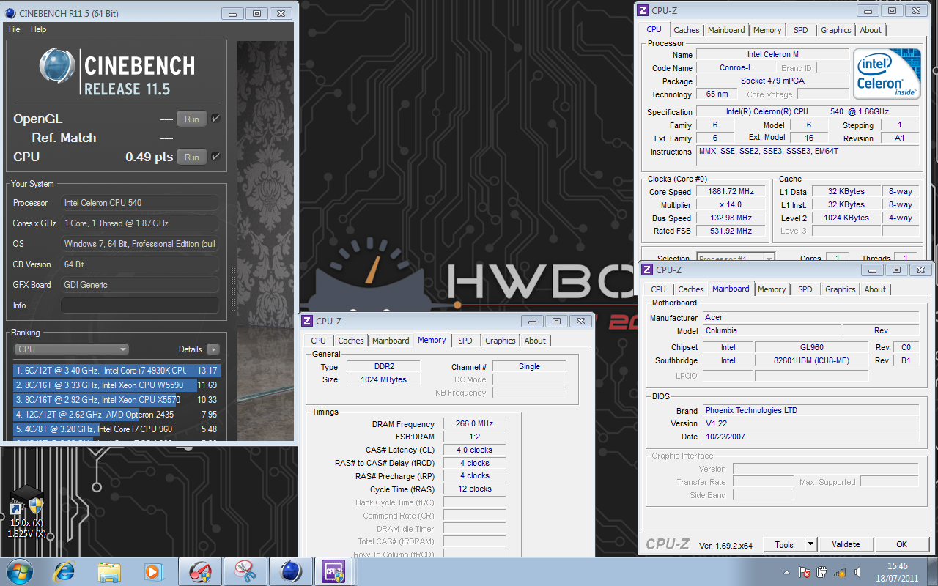938x586 pixels.
Task: Toggle the CPU test checkbox in Cinebench
Action: click(215, 156)
